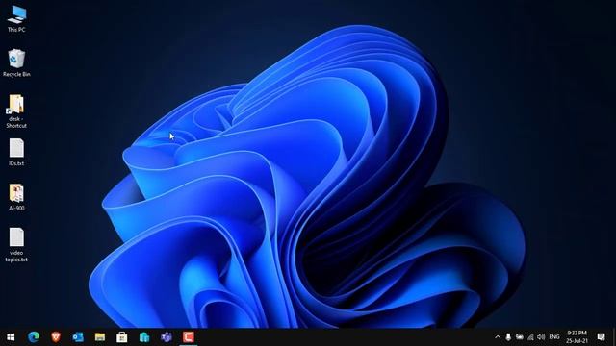616x346 pixels.
Task: Select the AI-900 folder icon
Action: (x=16, y=197)
